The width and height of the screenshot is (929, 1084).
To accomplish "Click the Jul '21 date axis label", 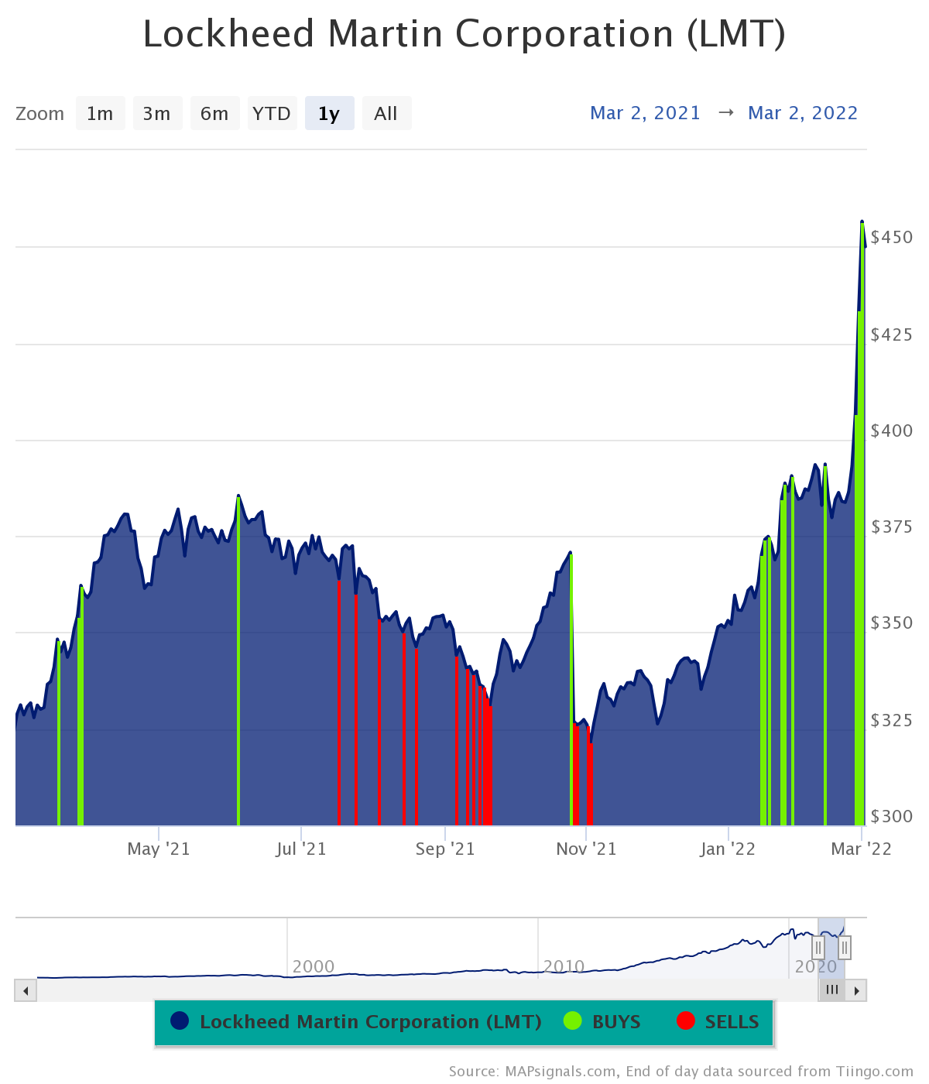I will pyautogui.click(x=301, y=849).
